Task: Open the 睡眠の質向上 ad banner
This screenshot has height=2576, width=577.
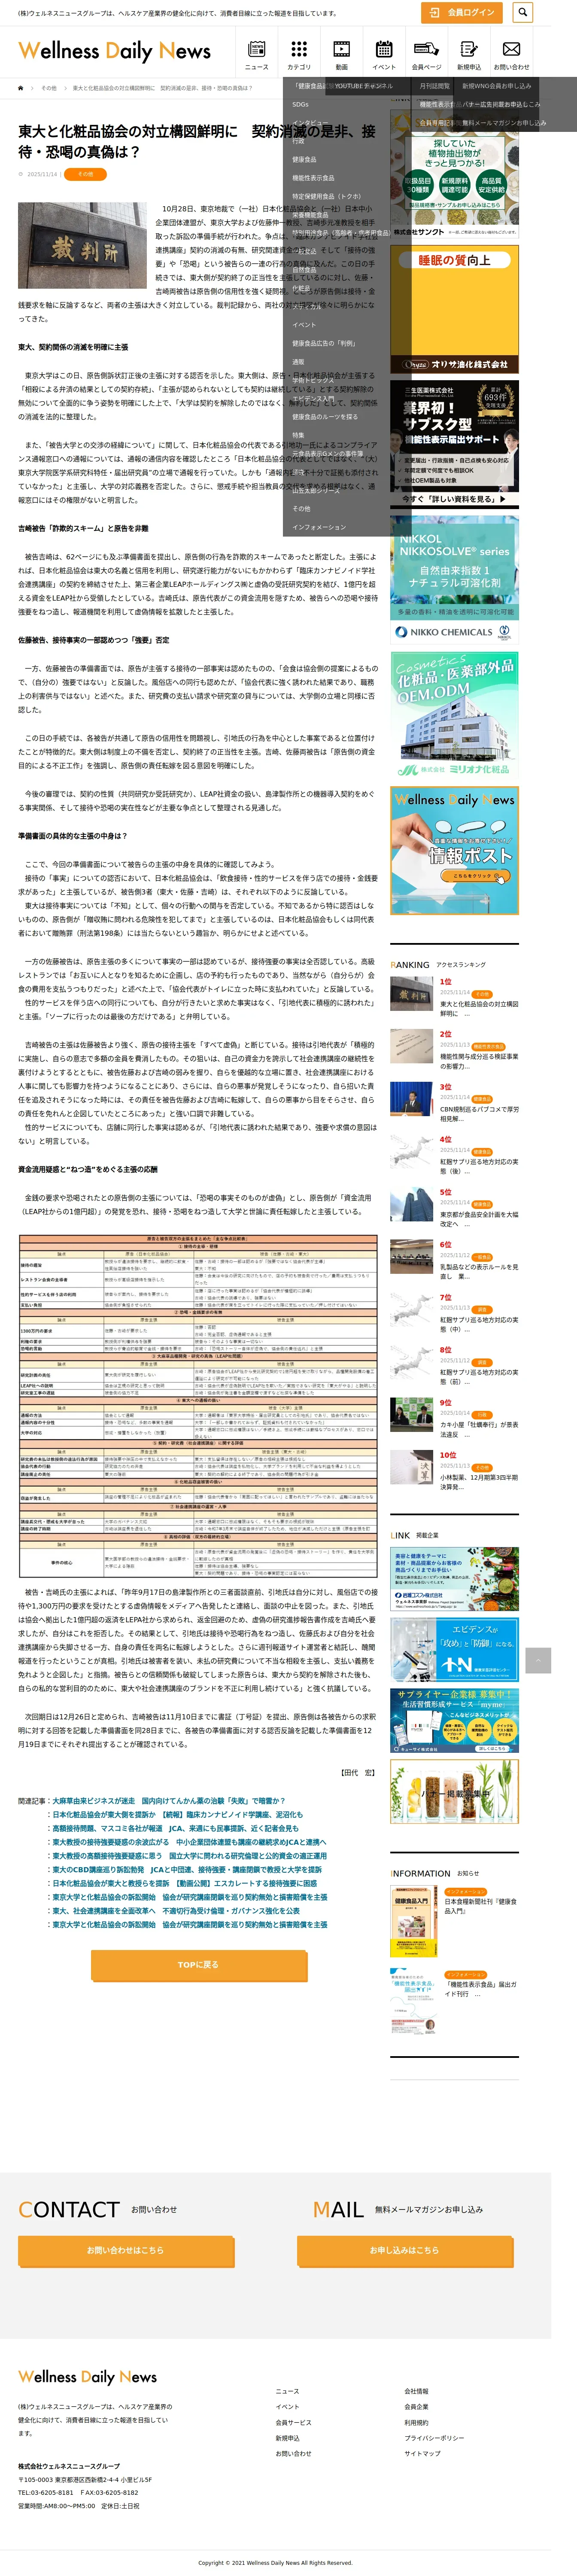Action: (x=454, y=309)
